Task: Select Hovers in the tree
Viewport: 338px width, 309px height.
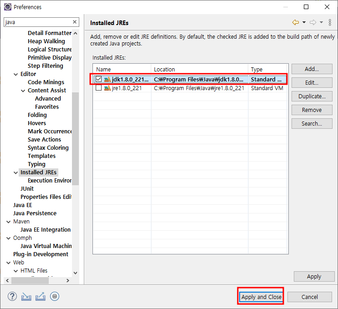Action: click(x=37, y=123)
